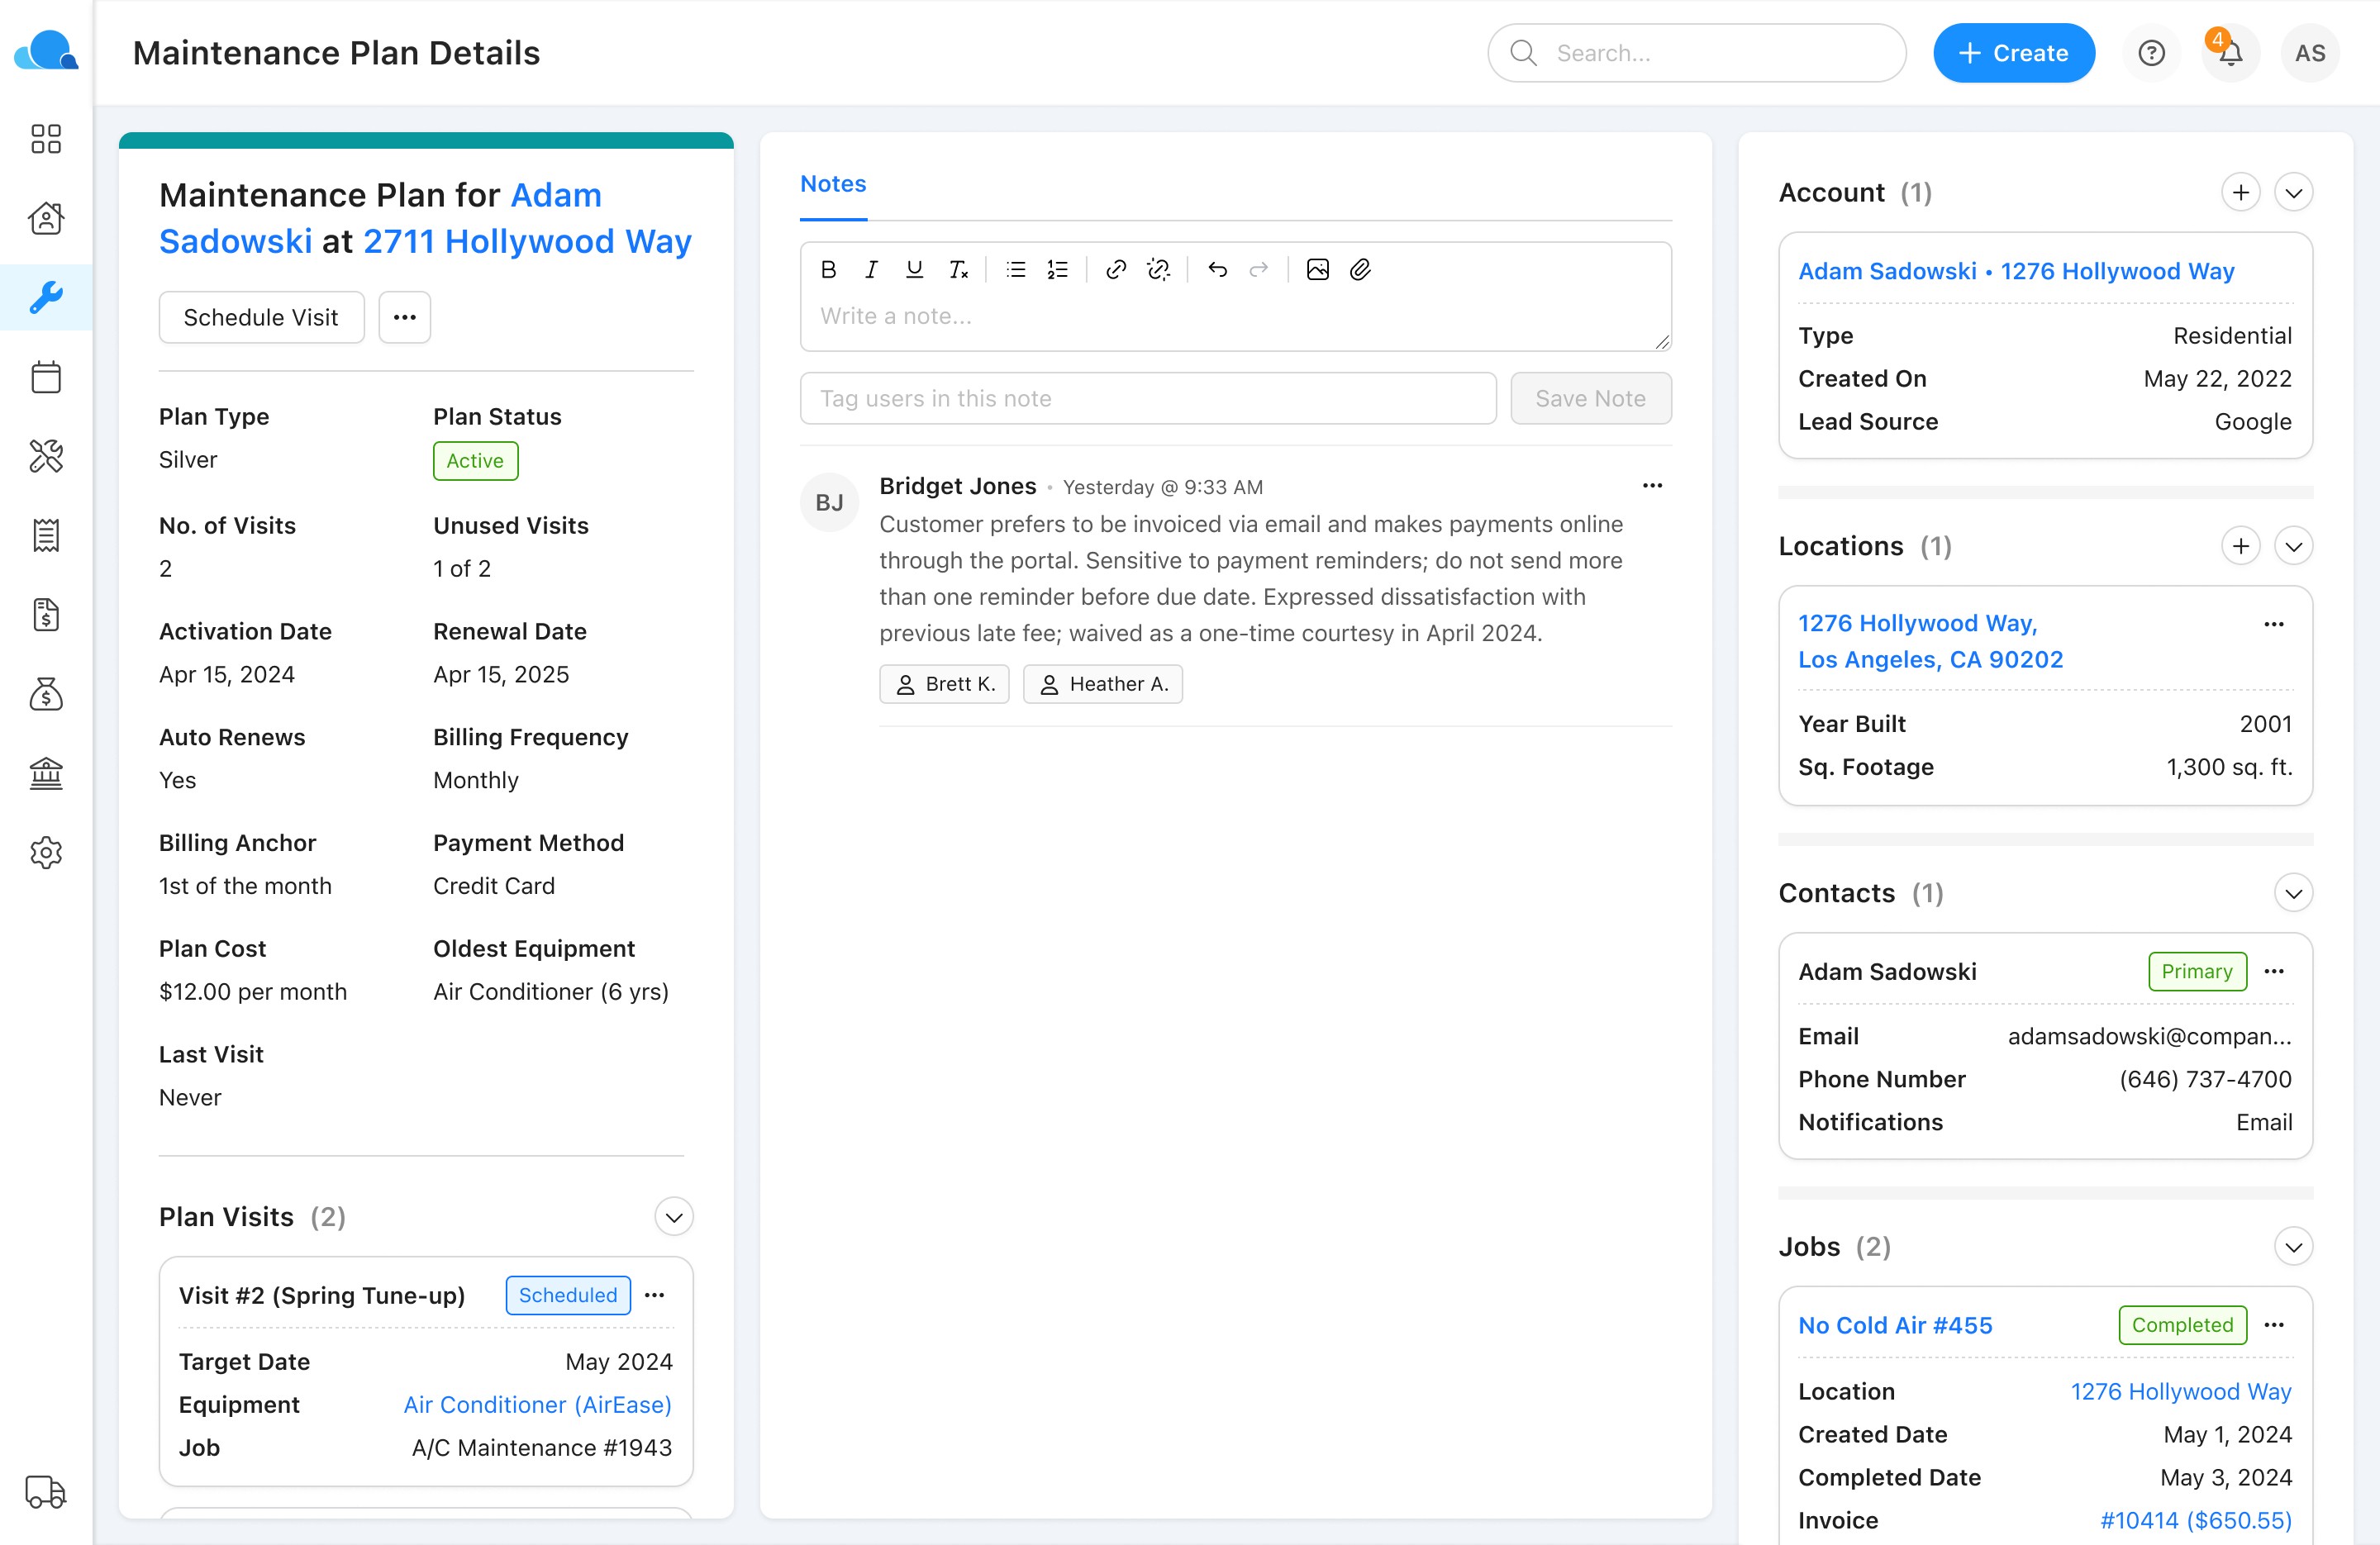
Task: Click the Schedule Visit button
Action: (261, 317)
